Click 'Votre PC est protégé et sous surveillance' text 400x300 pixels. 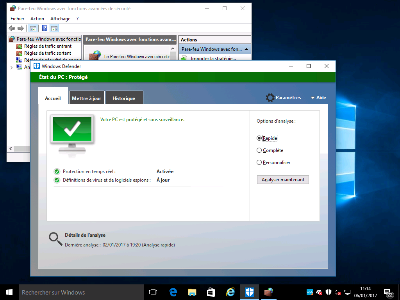point(142,120)
